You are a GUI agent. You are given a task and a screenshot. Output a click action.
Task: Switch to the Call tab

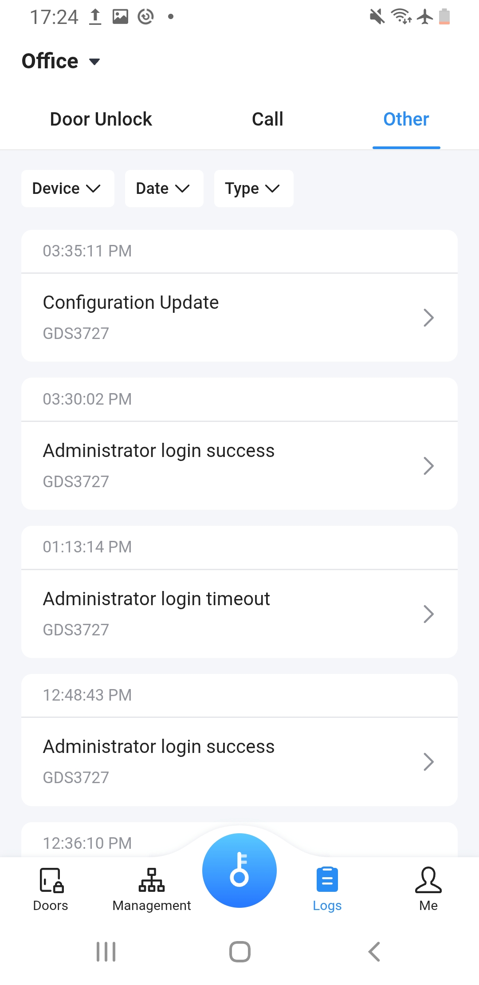click(x=267, y=119)
